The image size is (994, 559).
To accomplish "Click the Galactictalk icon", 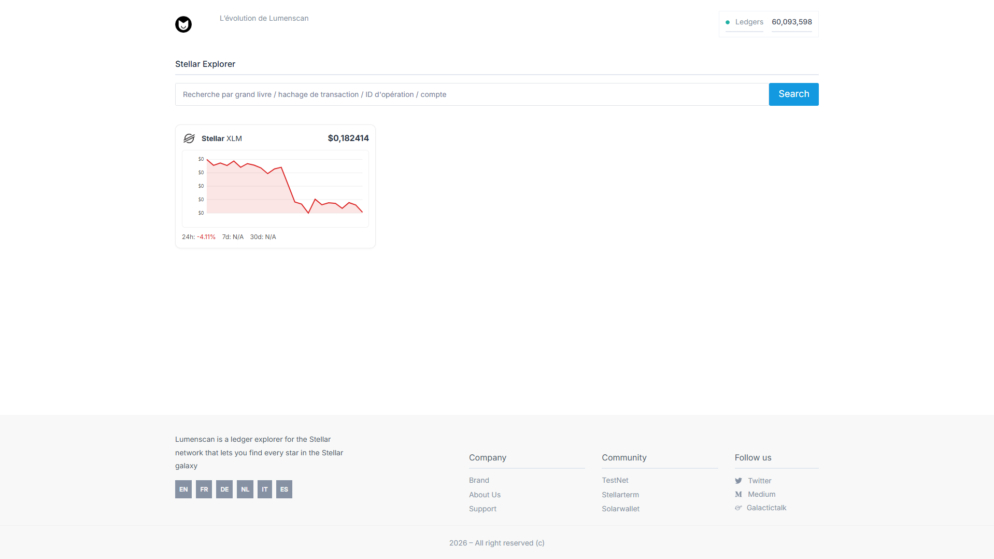I will click(739, 508).
